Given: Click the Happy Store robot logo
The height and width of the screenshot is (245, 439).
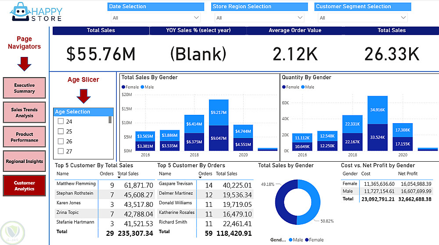Looking at the screenshot, I should pyautogui.click(x=20, y=12).
